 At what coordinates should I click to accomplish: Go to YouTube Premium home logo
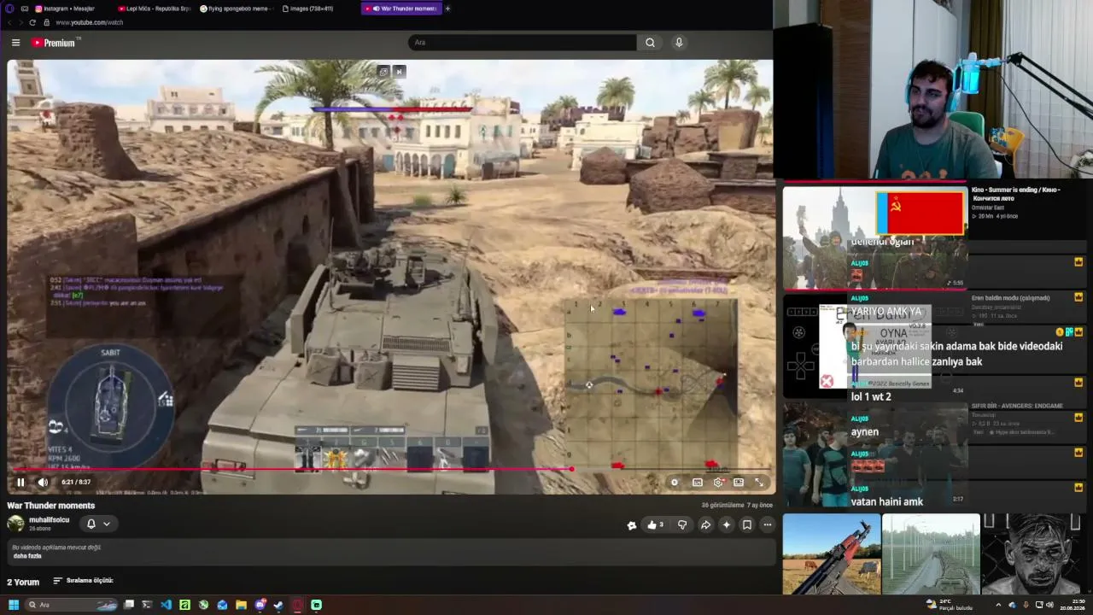tap(56, 42)
